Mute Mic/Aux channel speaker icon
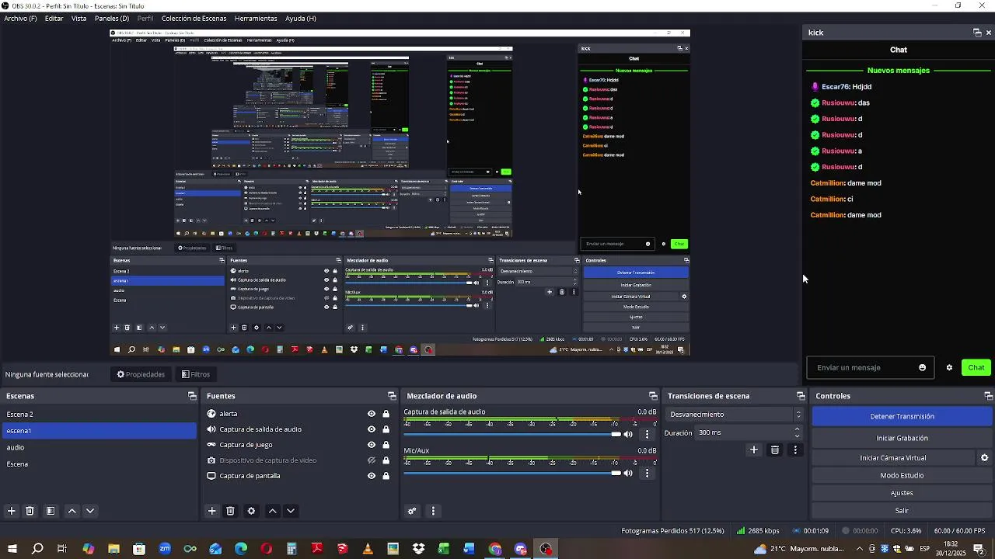995x559 pixels. point(628,473)
